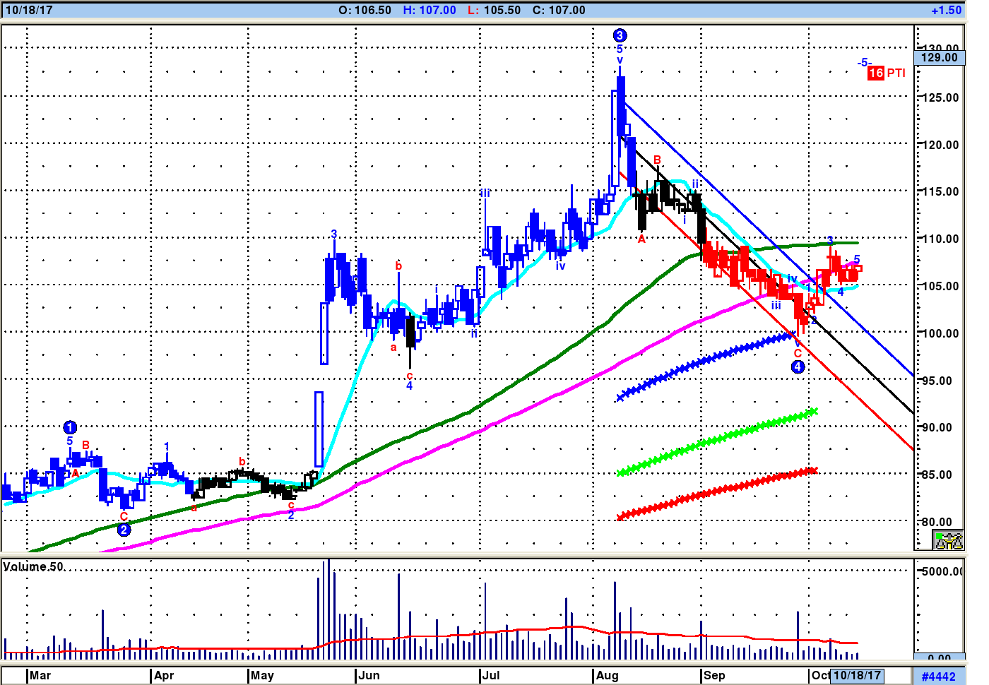The image size is (989, 685).
Task: Select the highlighted 129.00 price box
Action: (x=940, y=57)
